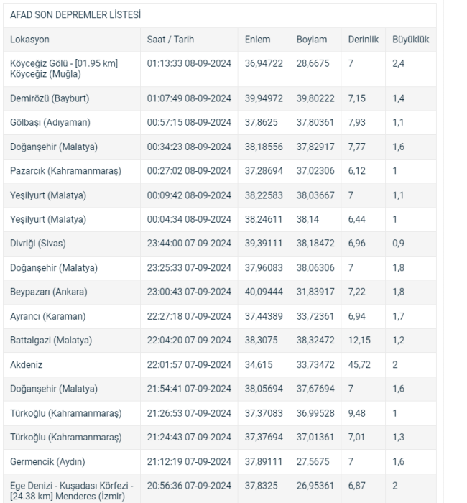The image size is (467, 503).
Task: Click the timestamp 23:25:33 07-09-2024
Action: point(189,267)
